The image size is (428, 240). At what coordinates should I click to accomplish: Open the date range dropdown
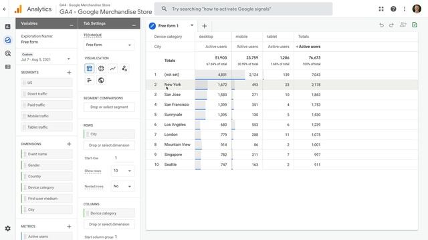tap(45, 57)
